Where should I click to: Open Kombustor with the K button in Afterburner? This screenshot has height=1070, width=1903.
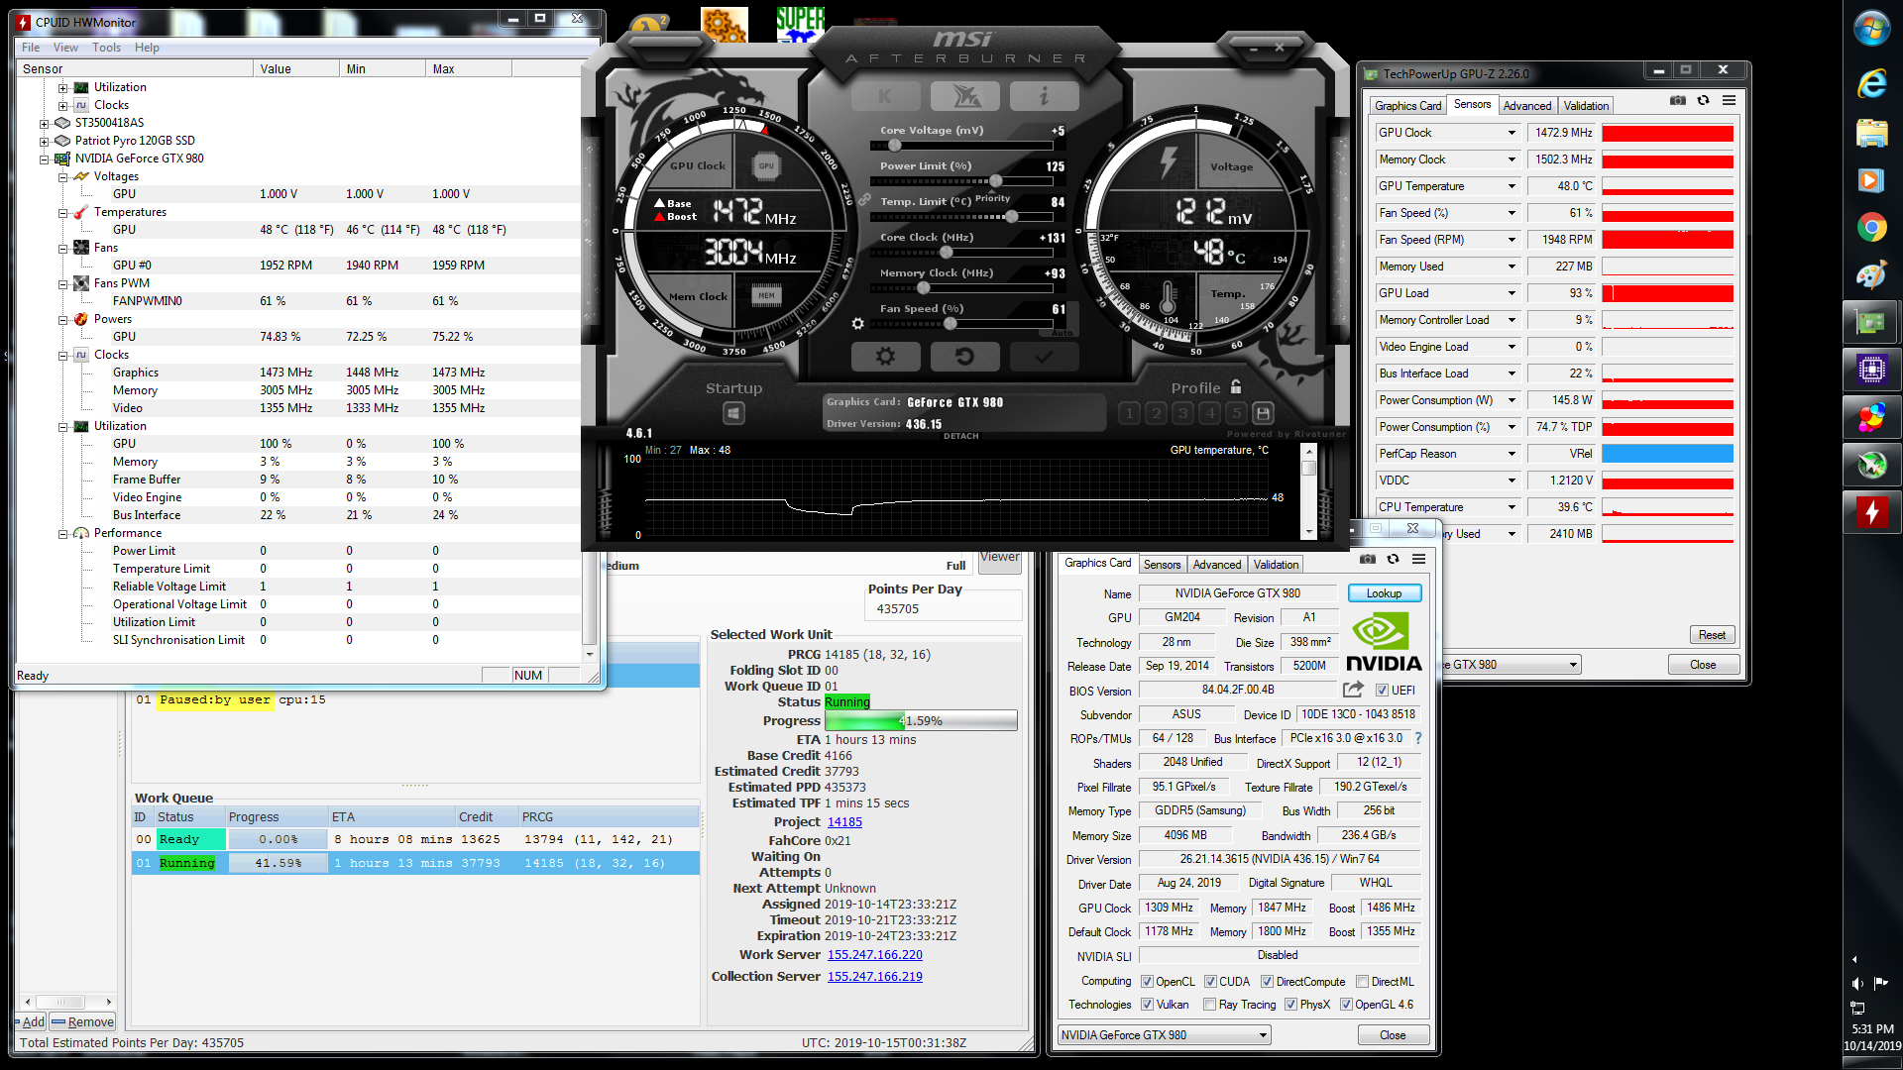[x=885, y=96]
